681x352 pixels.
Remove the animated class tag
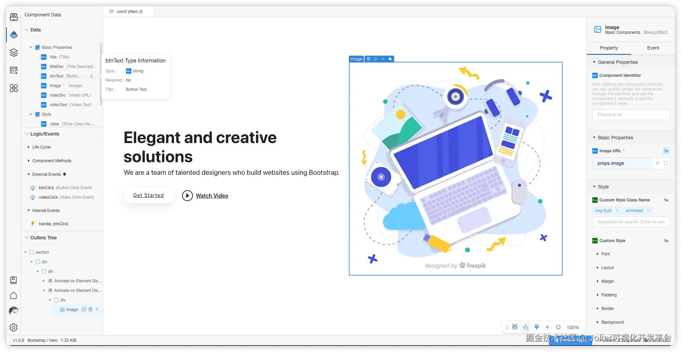click(648, 211)
